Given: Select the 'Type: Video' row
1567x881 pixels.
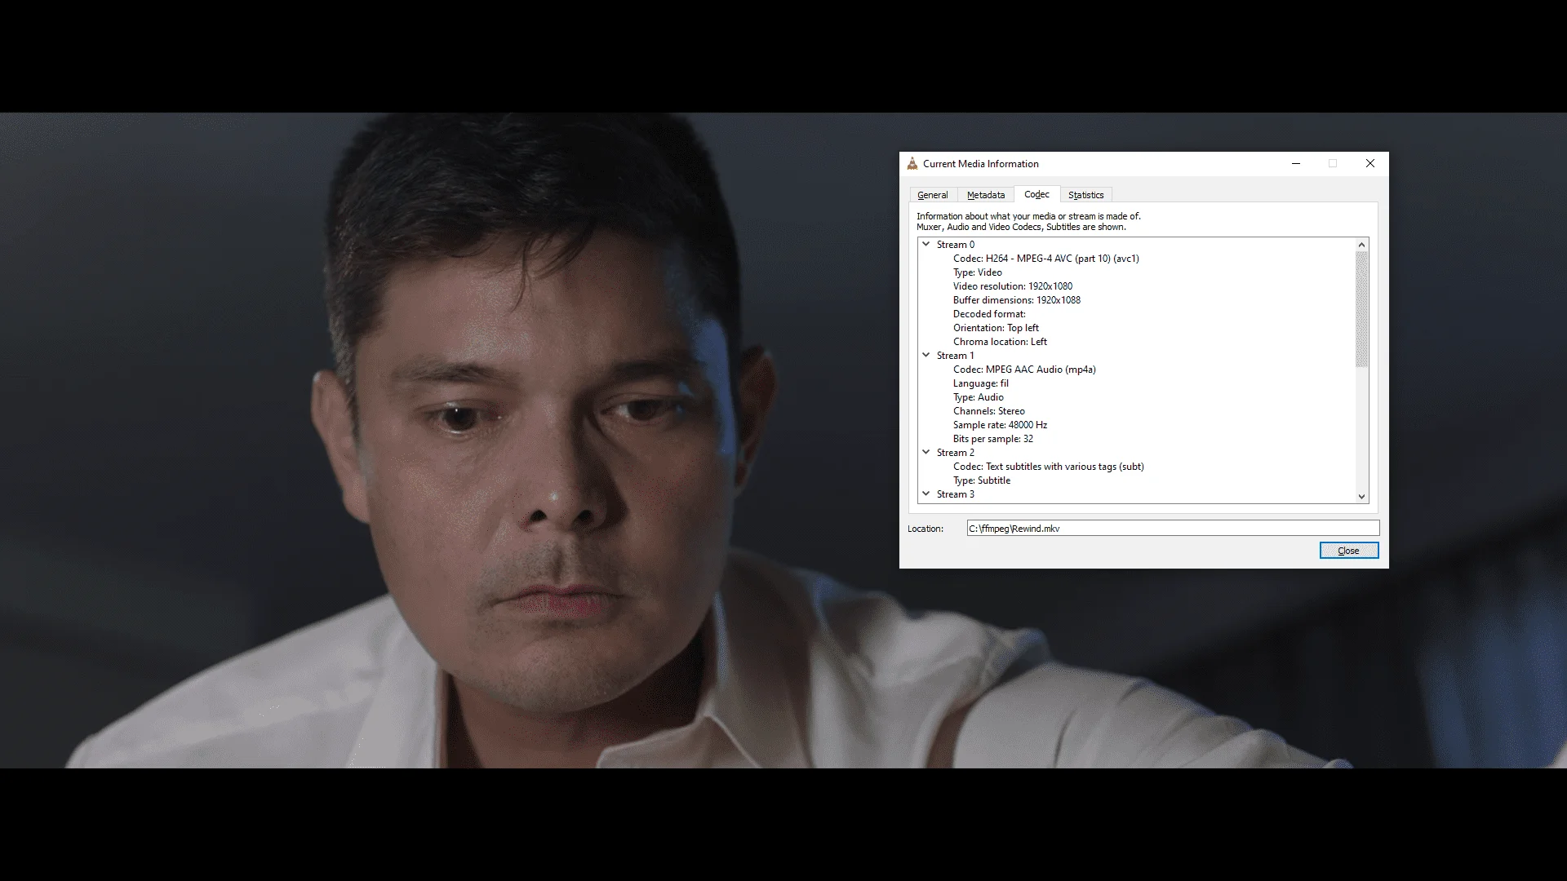Looking at the screenshot, I should point(978,272).
